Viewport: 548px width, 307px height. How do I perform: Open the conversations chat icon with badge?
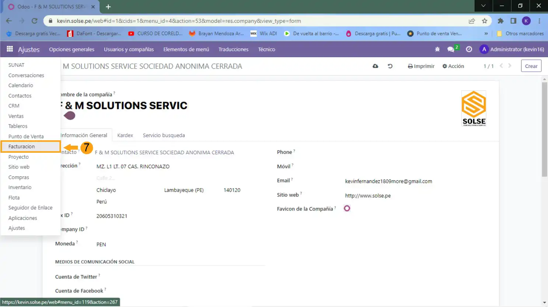coord(451,49)
